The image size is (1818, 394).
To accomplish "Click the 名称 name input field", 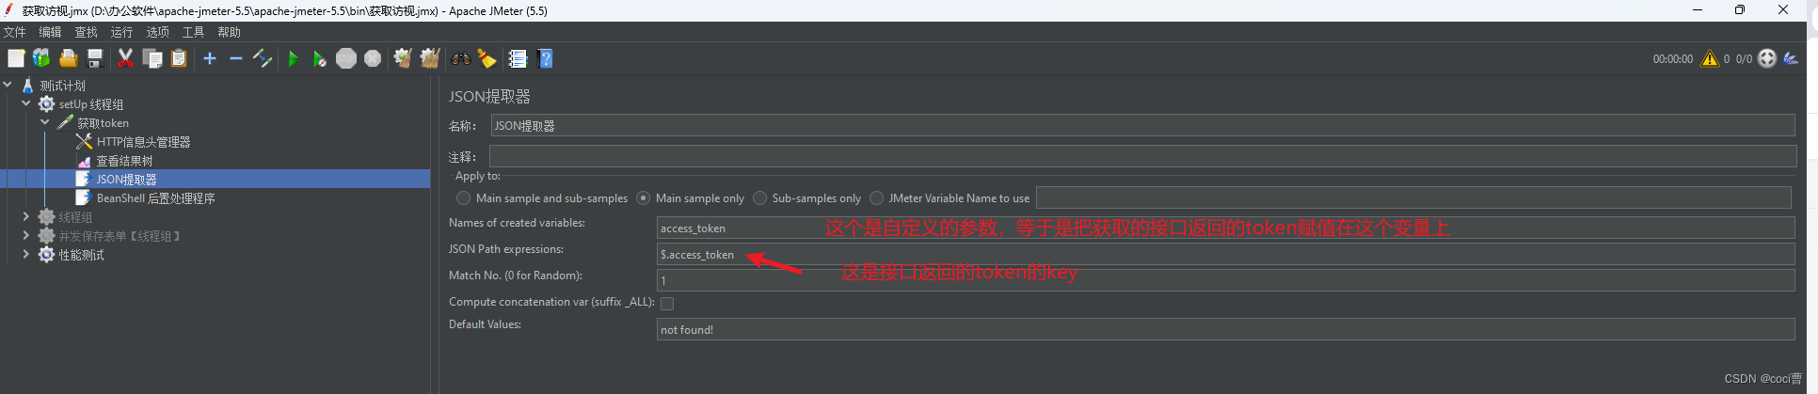I will coord(1142,126).
